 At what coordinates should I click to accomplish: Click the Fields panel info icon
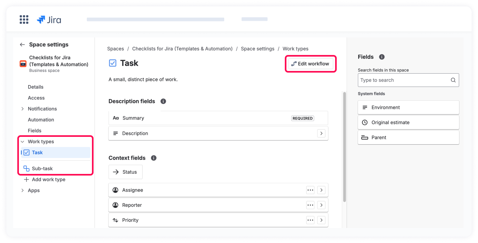click(x=382, y=57)
